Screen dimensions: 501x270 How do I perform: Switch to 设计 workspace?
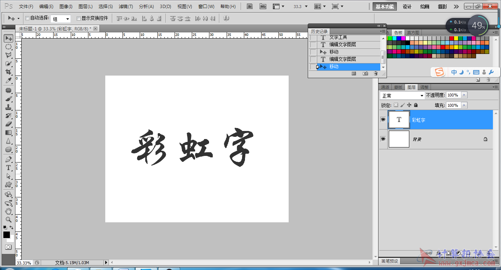[x=407, y=7]
